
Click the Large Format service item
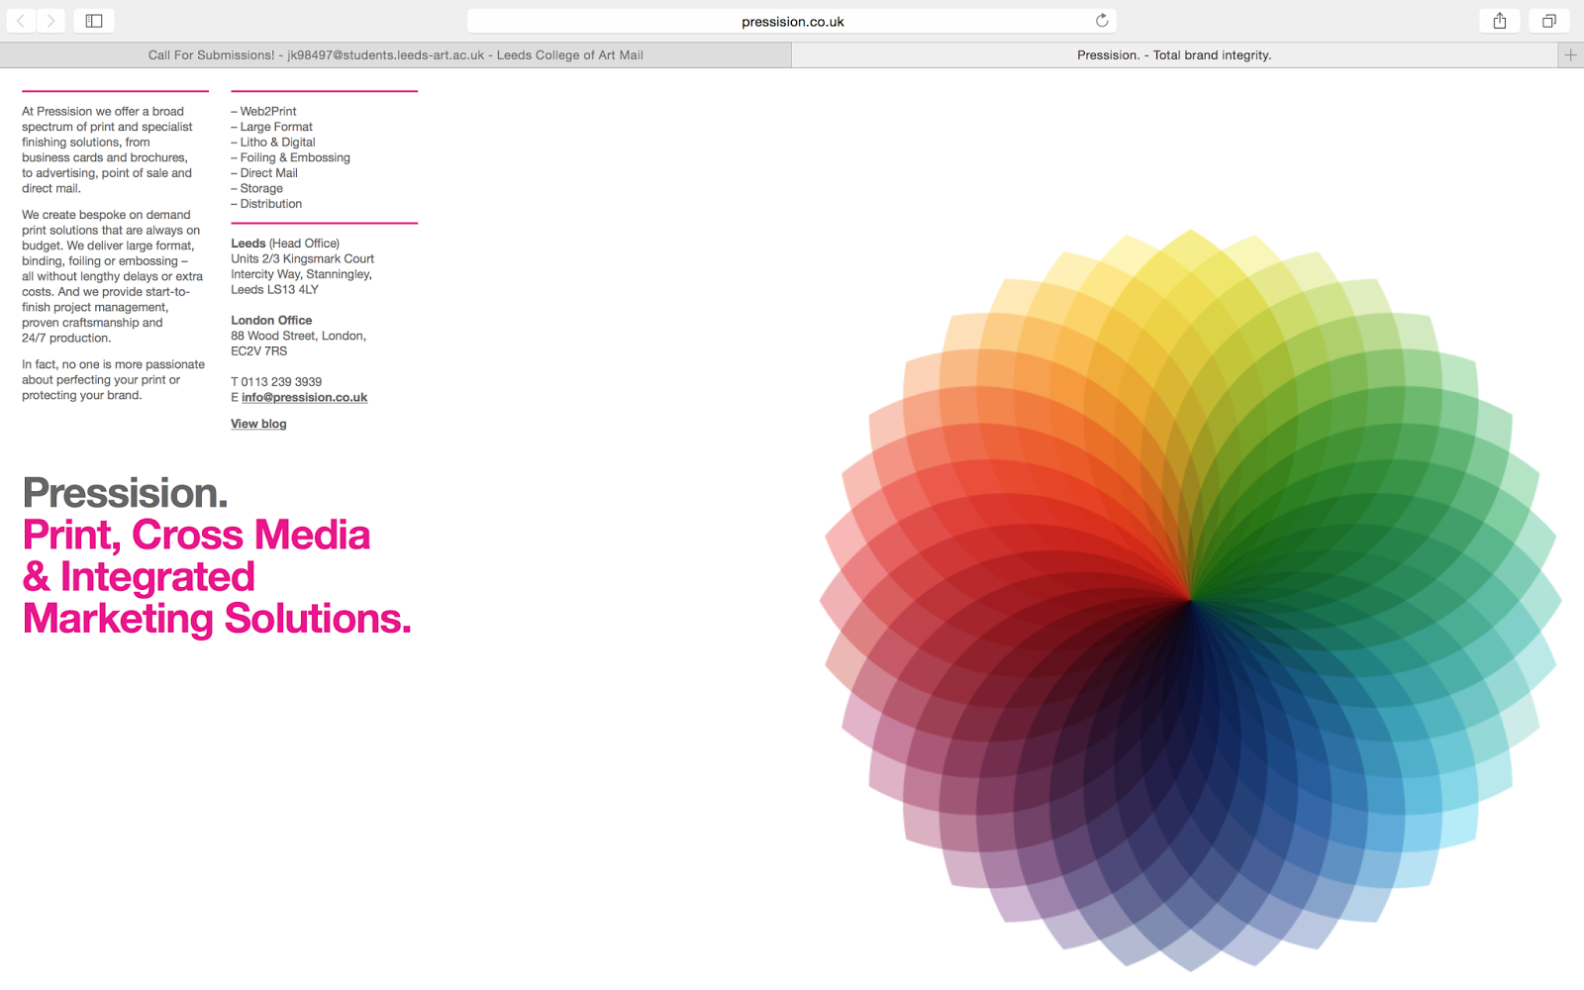click(271, 127)
